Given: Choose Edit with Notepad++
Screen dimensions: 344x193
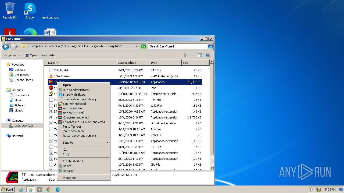Looking at the screenshot, I should pyautogui.click(x=84, y=104).
